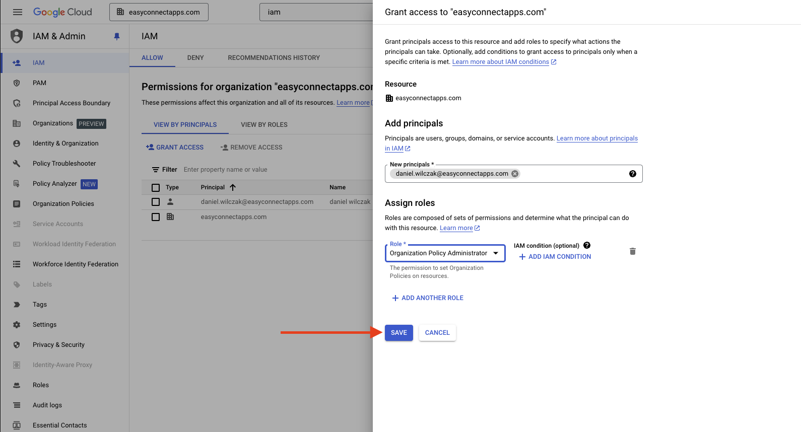Screen dimensions: 801x432
Task: Switch to VIEW BY ROLES tab
Action: [x=264, y=125]
